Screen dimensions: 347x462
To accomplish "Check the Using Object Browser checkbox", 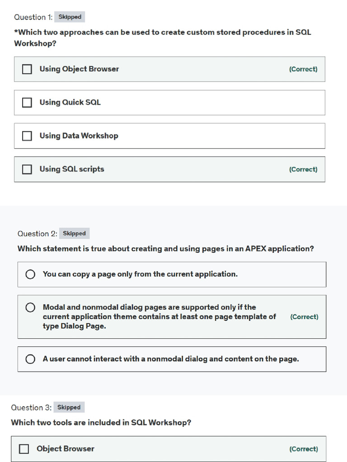I will click(27, 69).
